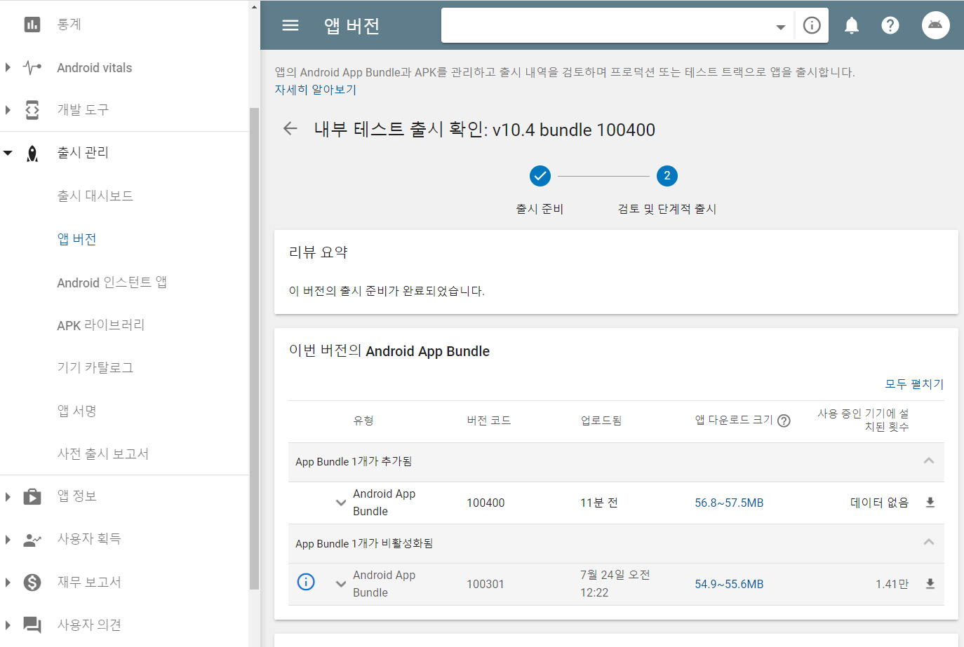Image resolution: width=964 pixels, height=647 pixels.
Task: Click the completed 출시 준비 step circle
Action: [x=540, y=176]
